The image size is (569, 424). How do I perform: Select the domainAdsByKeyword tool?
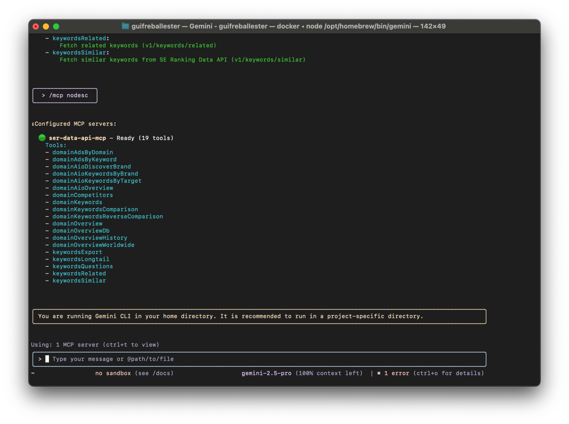pyautogui.click(x=84, y=159)
